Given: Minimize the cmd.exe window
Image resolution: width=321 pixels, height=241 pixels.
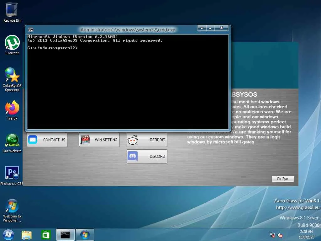Looking at the screenshot, I should [x=202, y=28].
